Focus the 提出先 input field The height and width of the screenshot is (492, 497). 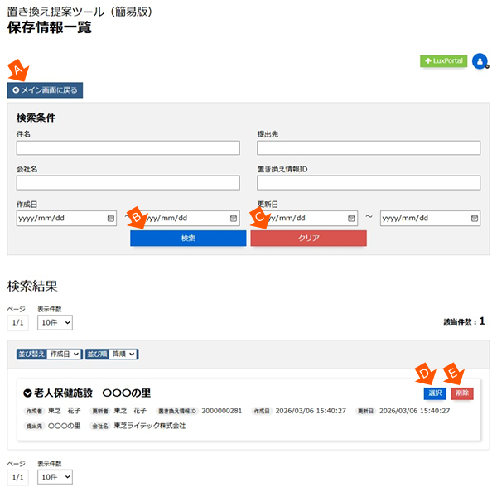coord(369,147)
